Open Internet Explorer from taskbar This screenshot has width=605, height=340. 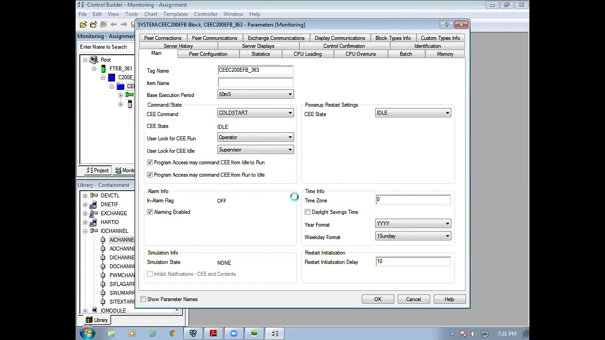(x=152, y=333)
